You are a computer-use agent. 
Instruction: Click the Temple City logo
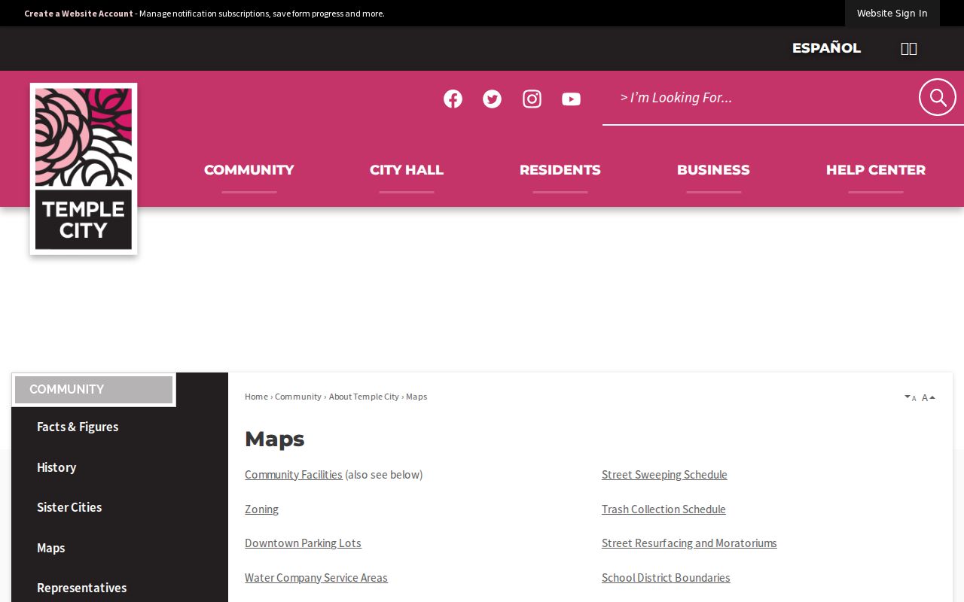coord(84,169)
